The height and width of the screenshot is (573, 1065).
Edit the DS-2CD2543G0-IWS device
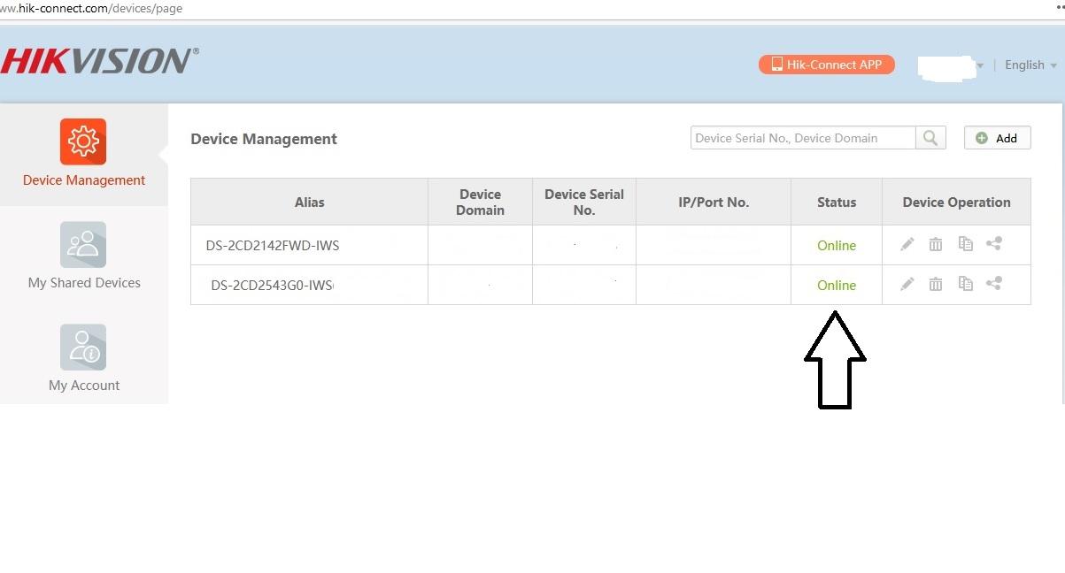(907, 284)
